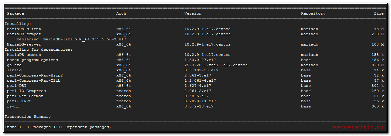This screenshot has width=391, height=136.
Task: Click the Version column header
Action: coord(193,13)
